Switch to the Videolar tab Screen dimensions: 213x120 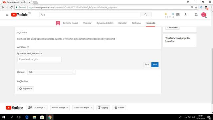coord(87,23)
